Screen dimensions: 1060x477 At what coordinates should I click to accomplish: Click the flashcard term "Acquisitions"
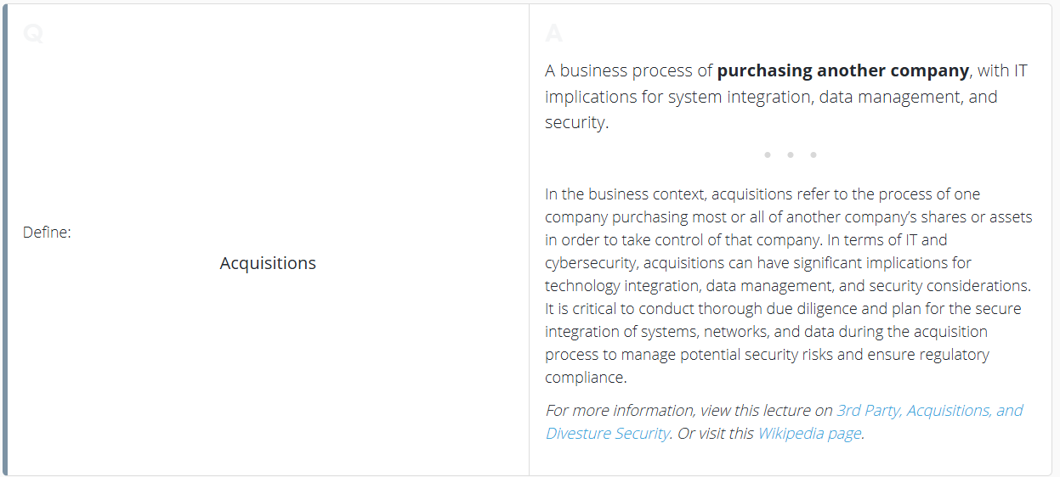tap(268, 263)
